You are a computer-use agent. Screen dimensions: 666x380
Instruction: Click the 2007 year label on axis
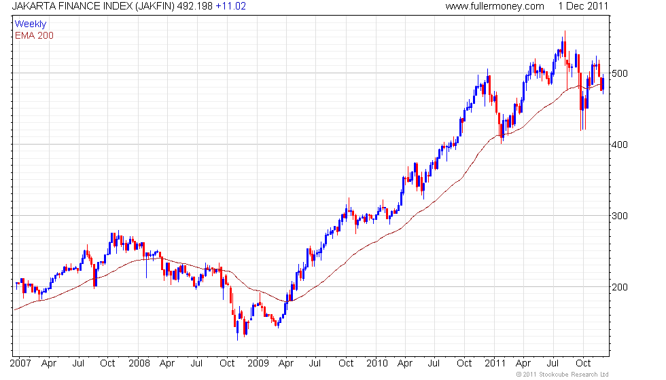[x=20, y=364]
